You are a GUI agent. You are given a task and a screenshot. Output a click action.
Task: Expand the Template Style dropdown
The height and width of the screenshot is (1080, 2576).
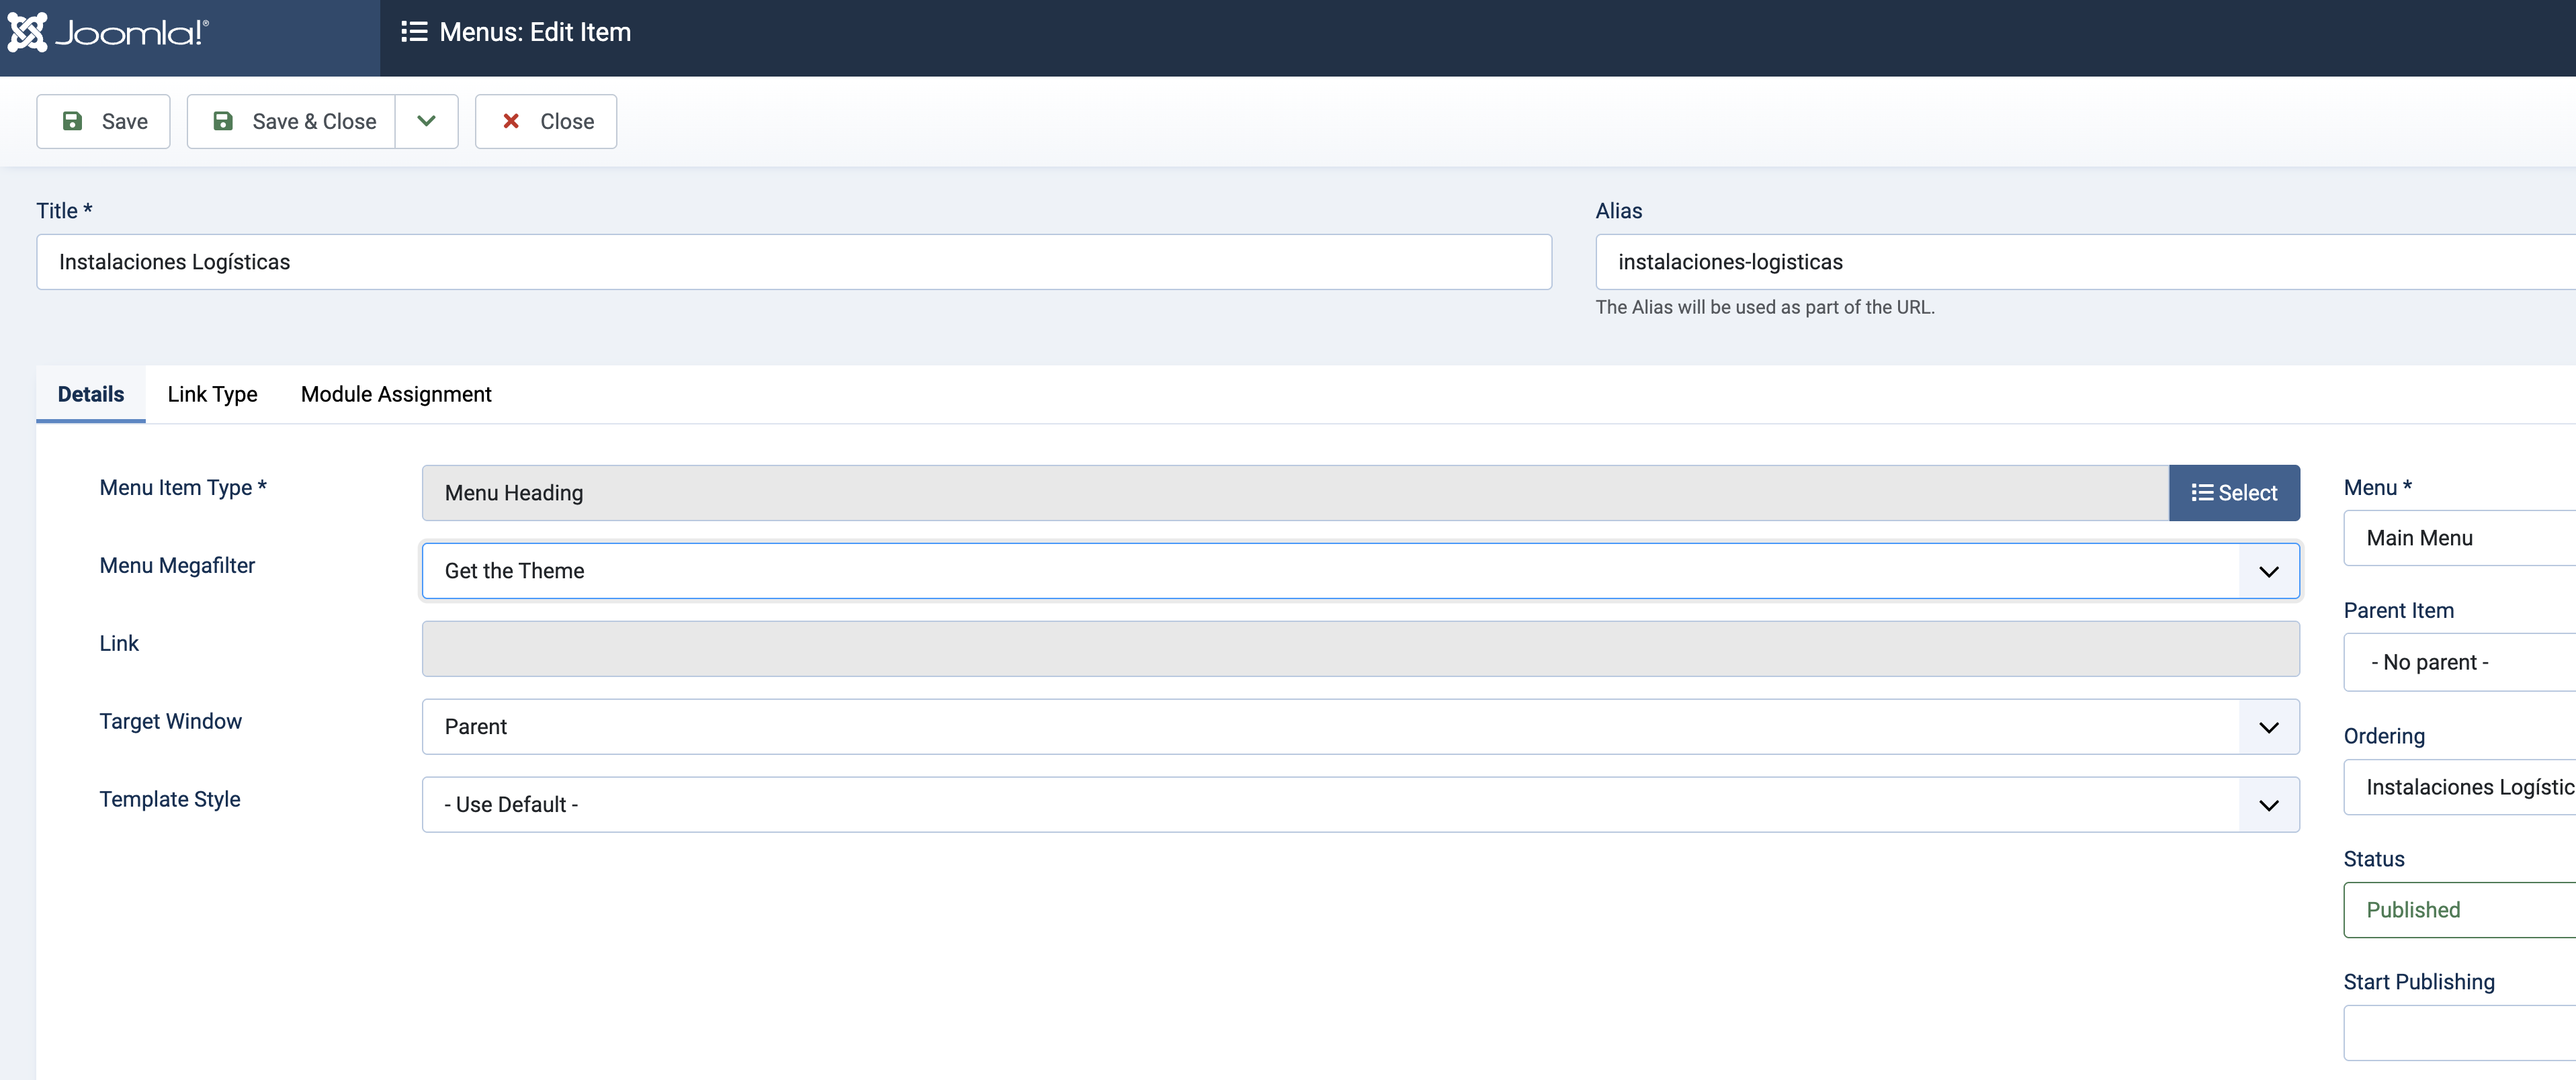(x=2268, y=805)
